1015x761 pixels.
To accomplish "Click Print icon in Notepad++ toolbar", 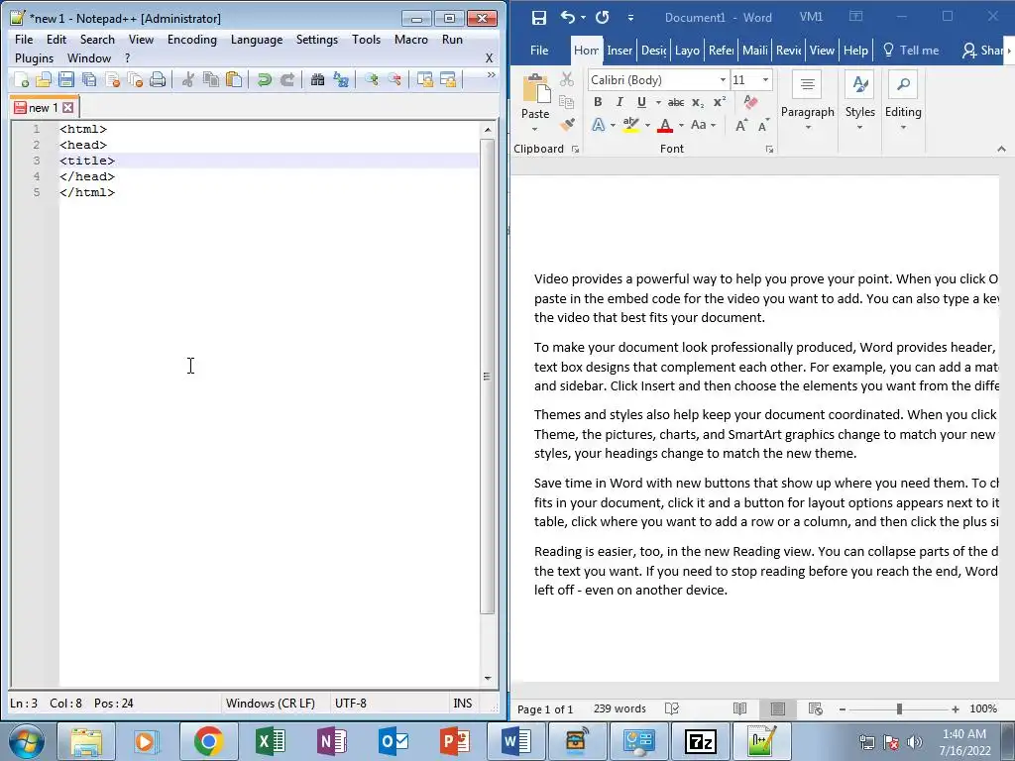I will tap(158, 79).
